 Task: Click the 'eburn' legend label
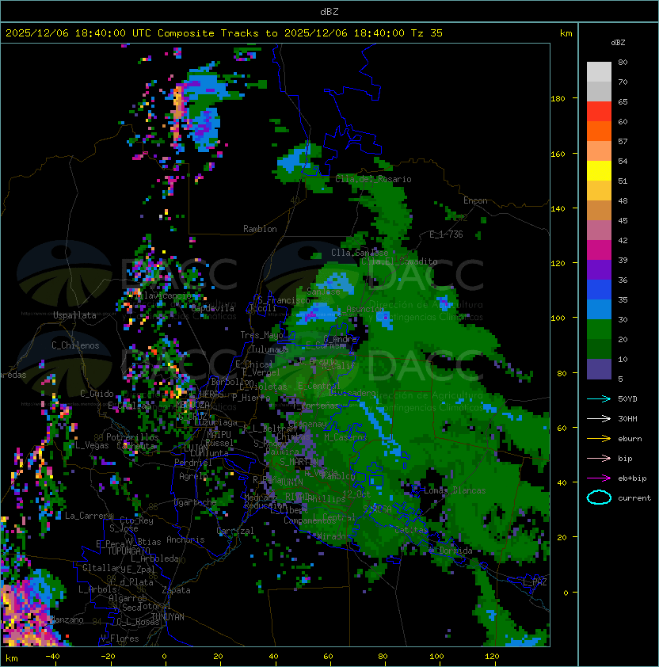(630, 439)
